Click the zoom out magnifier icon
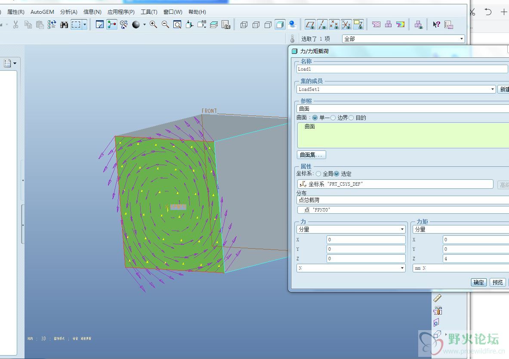The image size is (509, 359). pos(165,25)
